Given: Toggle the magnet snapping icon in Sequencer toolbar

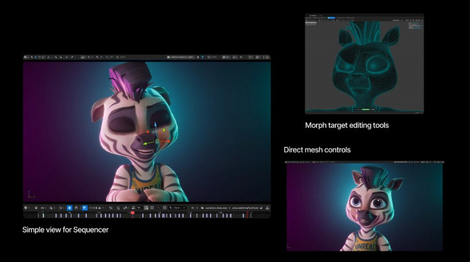Looking at the screenshot, I should (x=76, y=208).
